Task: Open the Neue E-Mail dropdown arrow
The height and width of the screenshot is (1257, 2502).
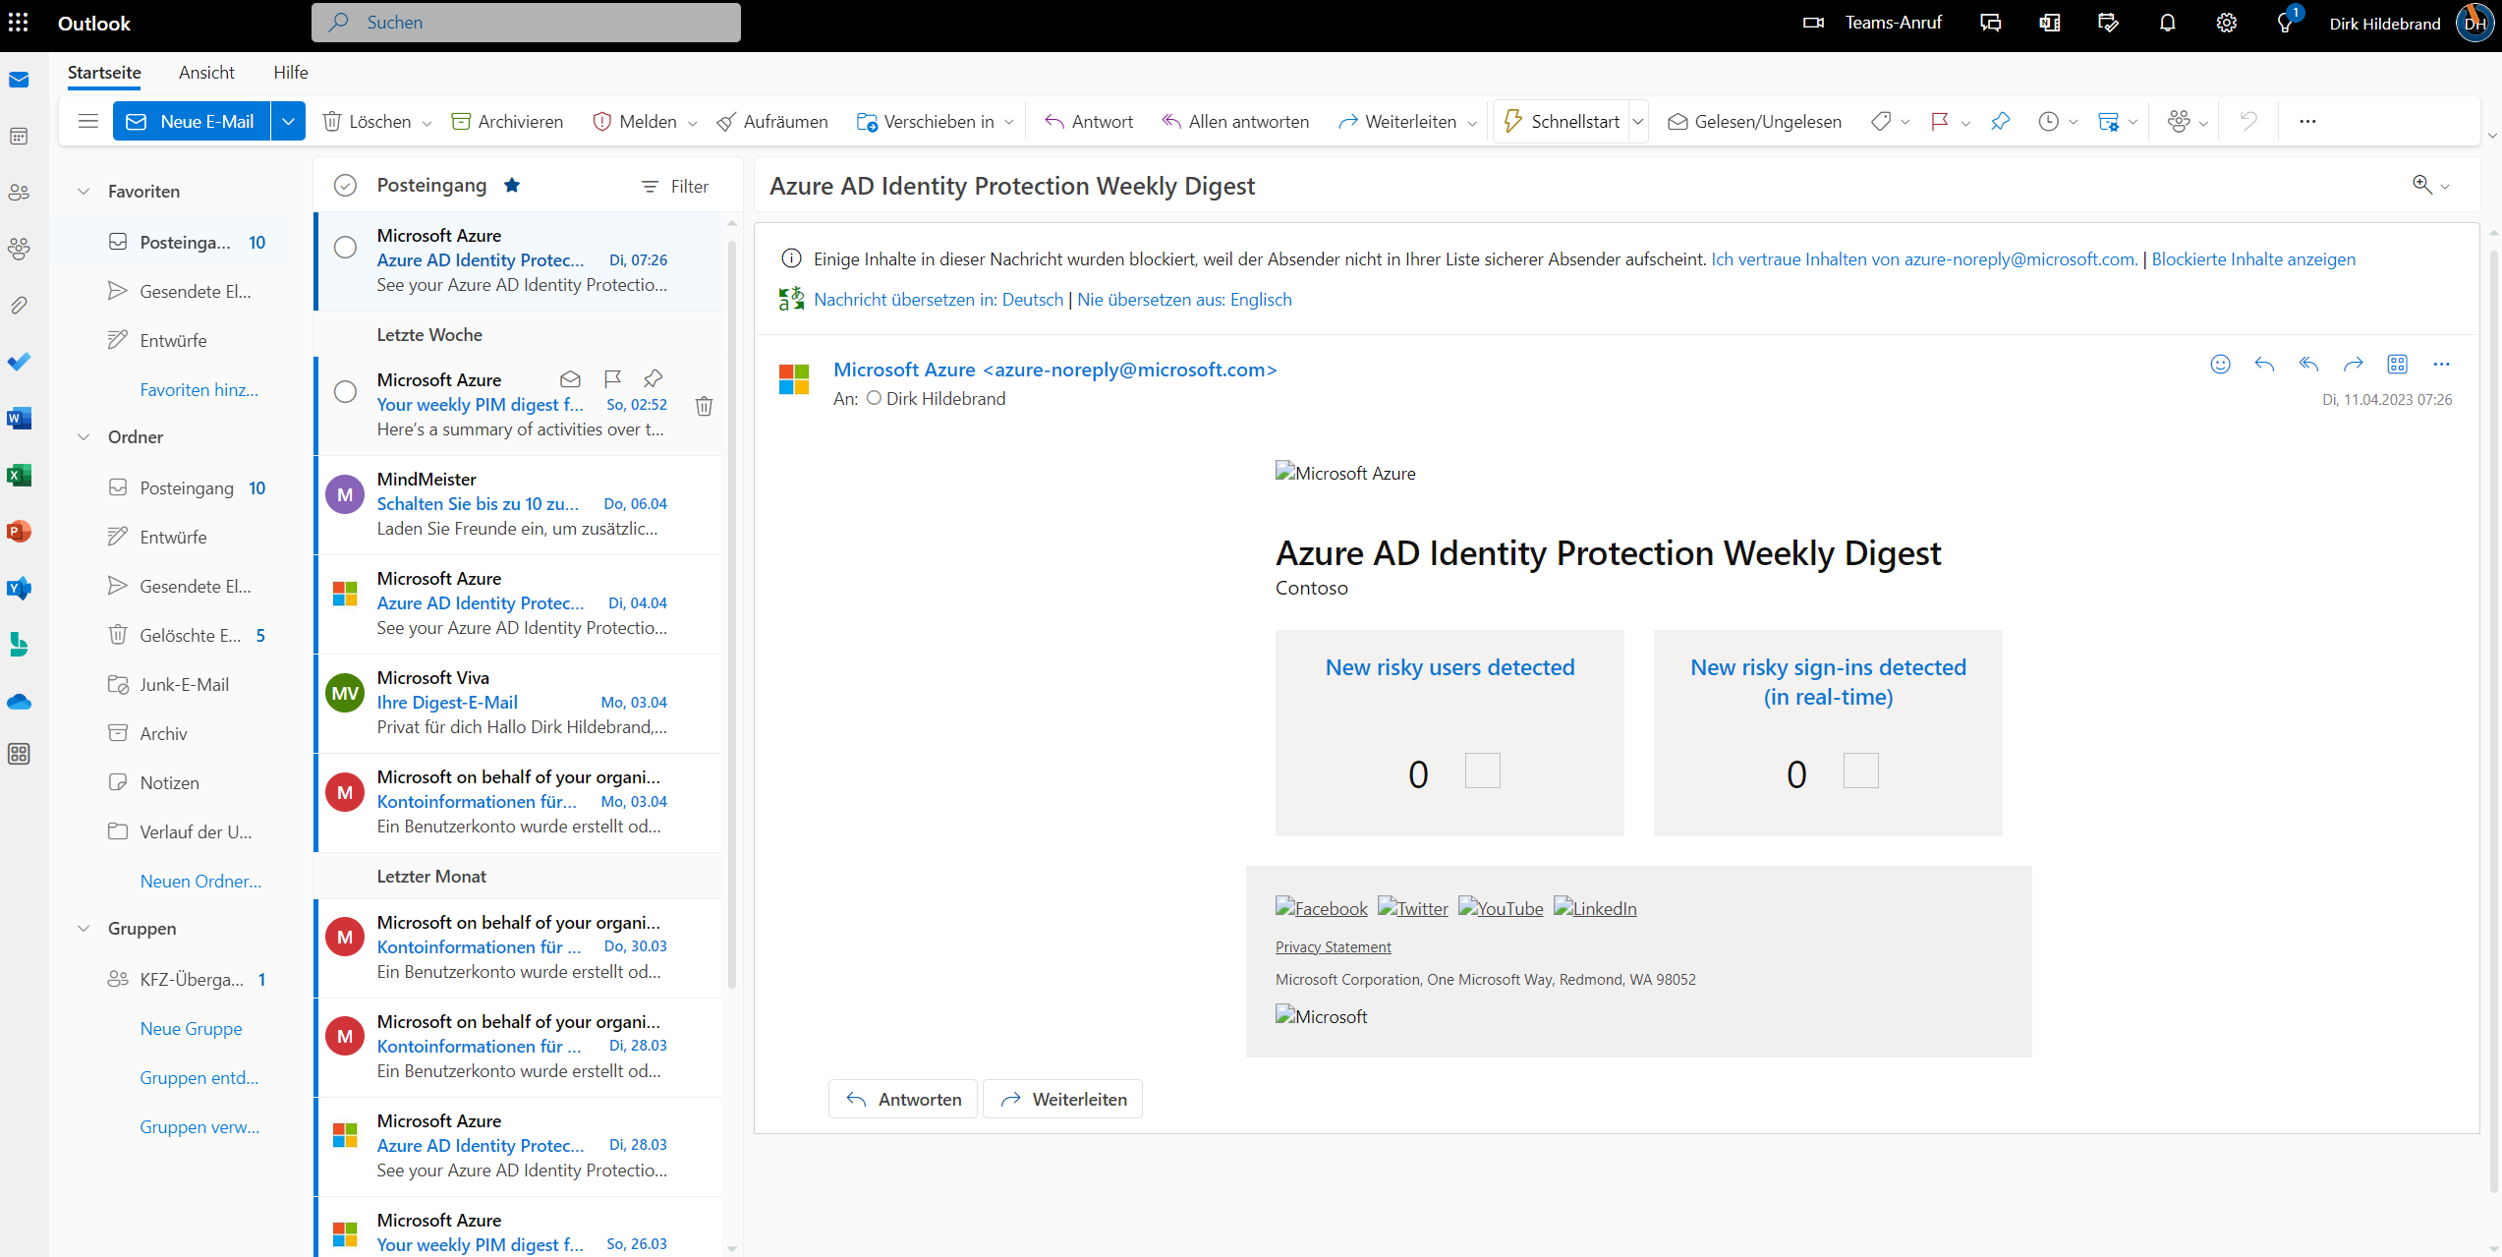Action: pyautogui.click(x=288, y=122)
